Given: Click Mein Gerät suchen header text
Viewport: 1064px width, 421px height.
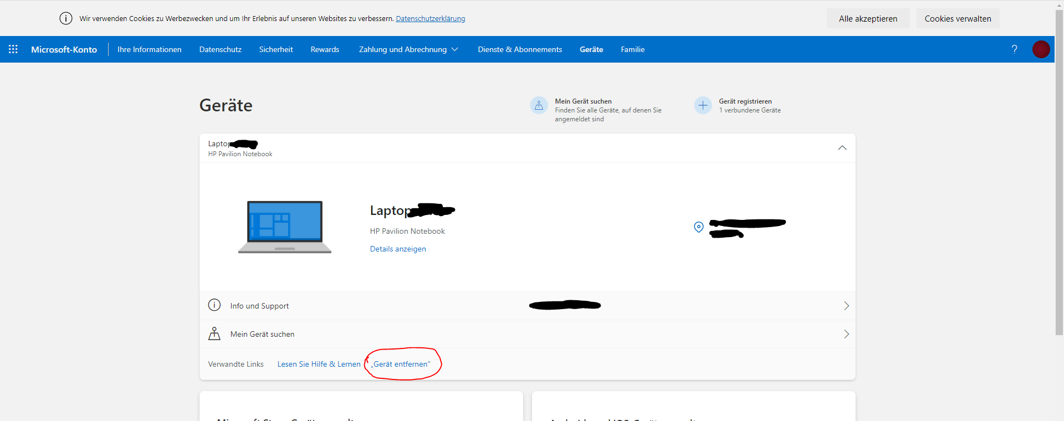Looking at the screenshot, I should (x=584, y=101).
